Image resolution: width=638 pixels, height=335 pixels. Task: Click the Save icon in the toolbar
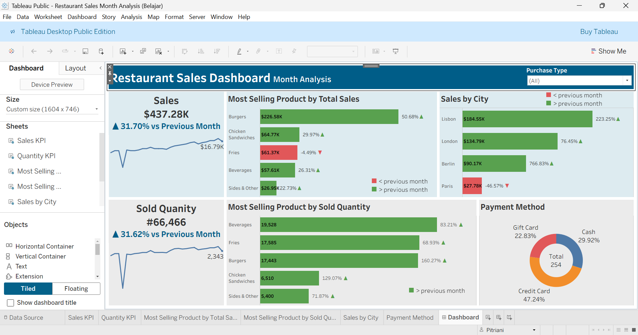tap(85, 51)
